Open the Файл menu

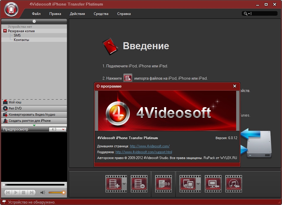pos(36,14)
